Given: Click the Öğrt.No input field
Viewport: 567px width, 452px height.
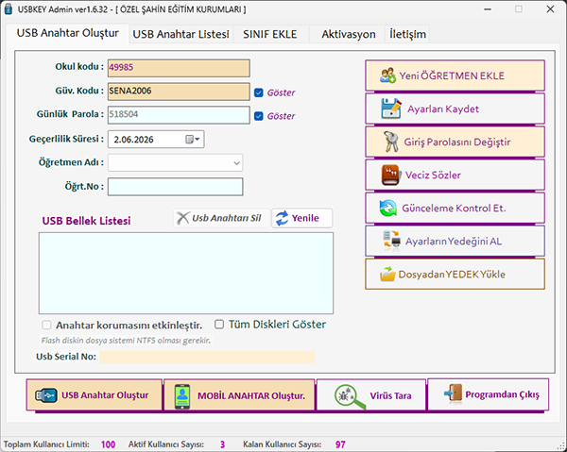Looking at the screenshot, I should click(x=175, y=187).
